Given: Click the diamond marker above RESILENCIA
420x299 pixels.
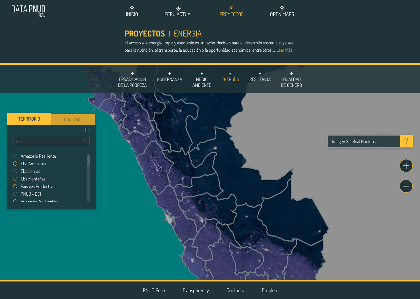Looking at the screenshot, I should point(260,74).
